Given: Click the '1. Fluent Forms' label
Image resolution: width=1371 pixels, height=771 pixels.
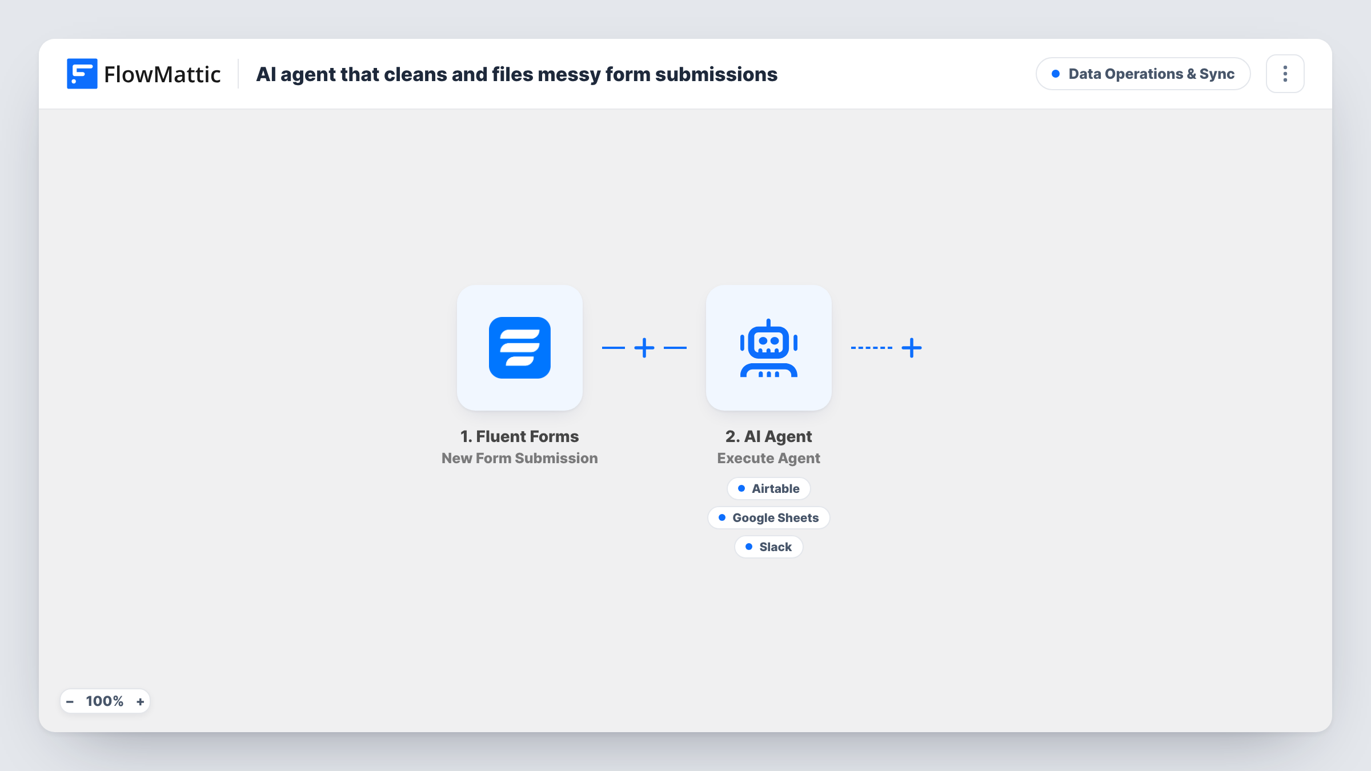Looking at the screenshot, I should tap(519, 436).
